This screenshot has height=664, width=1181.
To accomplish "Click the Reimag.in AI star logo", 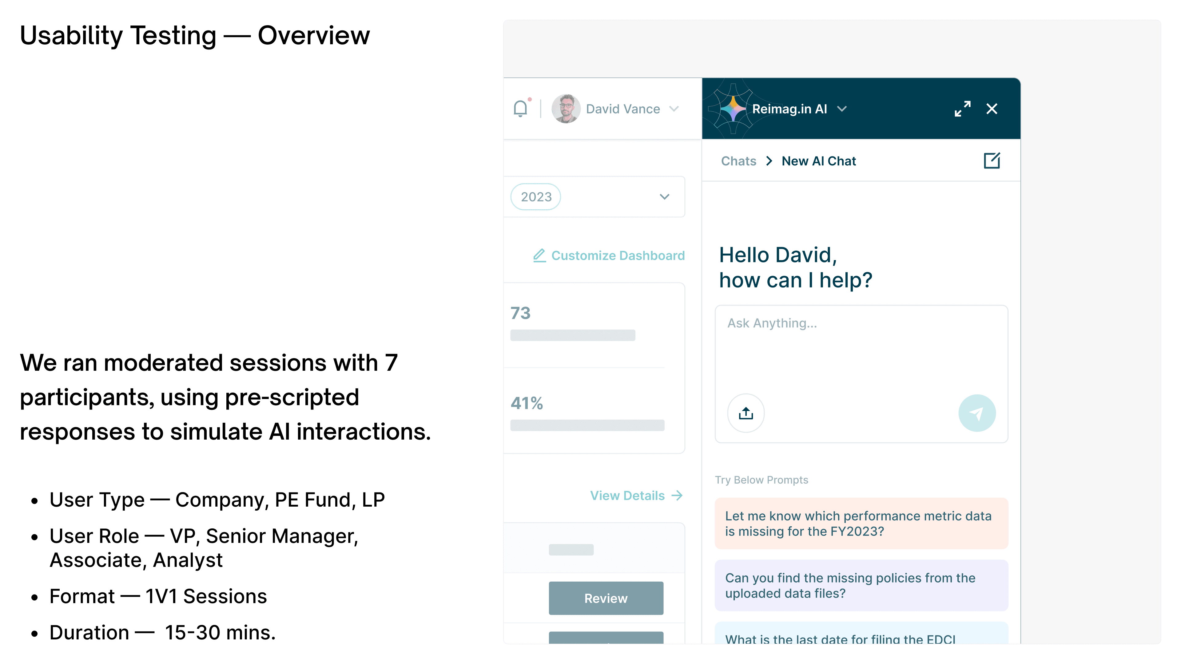I will point(733,109).
